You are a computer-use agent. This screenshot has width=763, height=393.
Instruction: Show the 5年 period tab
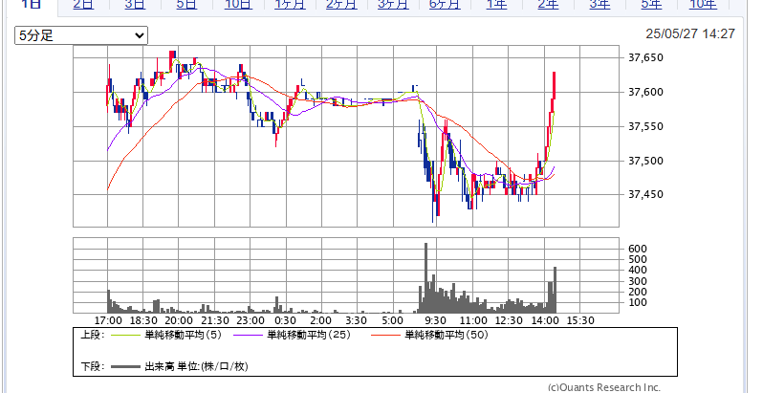point(651,6)
